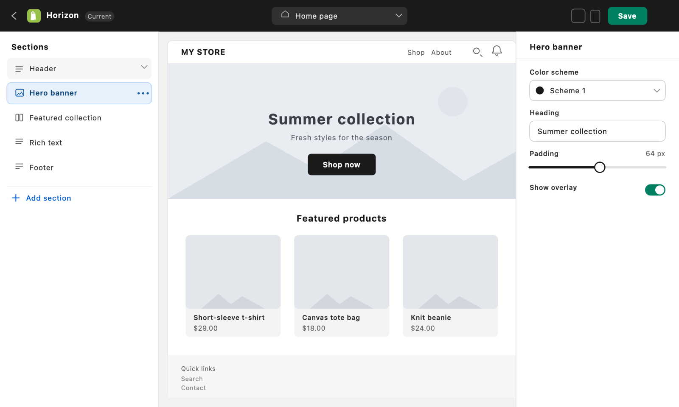Click the bell icon in store header
679x407 pixels.
pyautogui.click(x=497, y=51)
